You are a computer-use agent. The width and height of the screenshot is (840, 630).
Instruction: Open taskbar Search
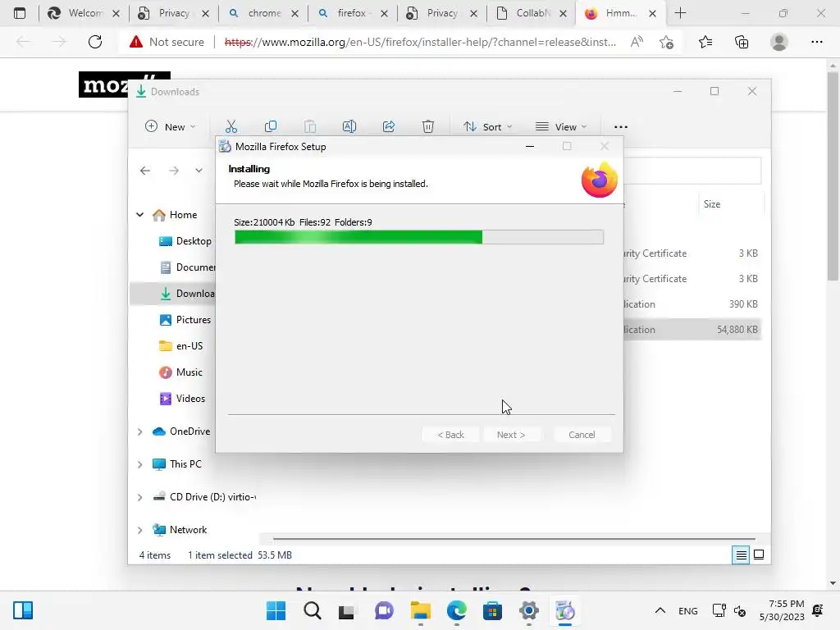click(x=313, y=610)
